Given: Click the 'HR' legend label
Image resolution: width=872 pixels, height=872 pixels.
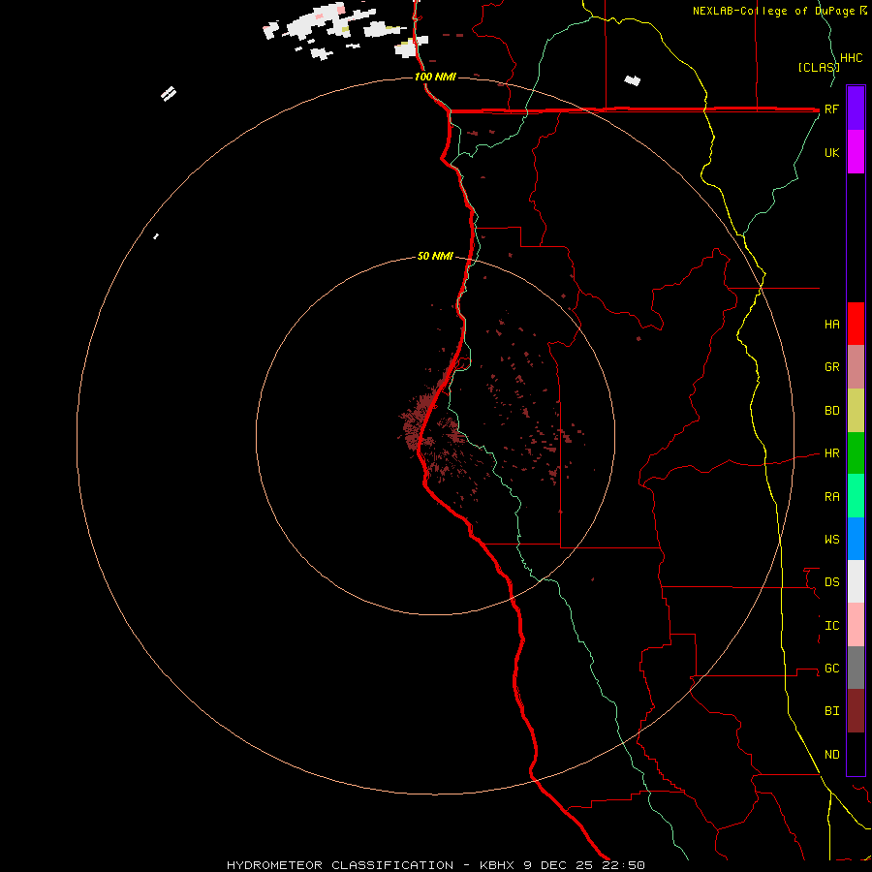Looking at the screenshot, I should (x=832, y=453).
